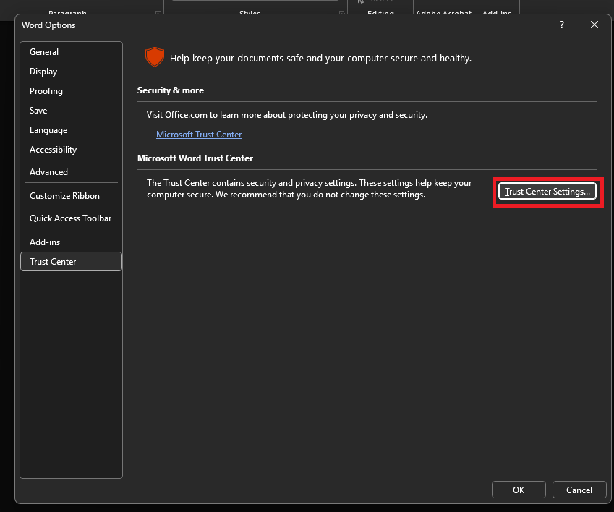Select Language in the options sidebar
The width and height of the screenshot is (614, 512).
point(48,130)
